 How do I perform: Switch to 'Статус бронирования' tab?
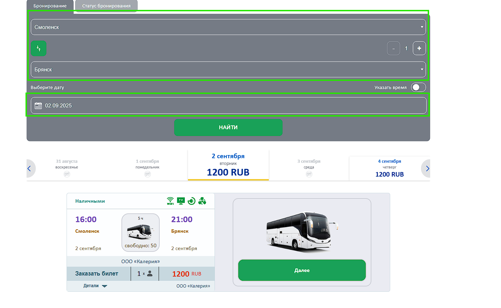click(106, 6)
